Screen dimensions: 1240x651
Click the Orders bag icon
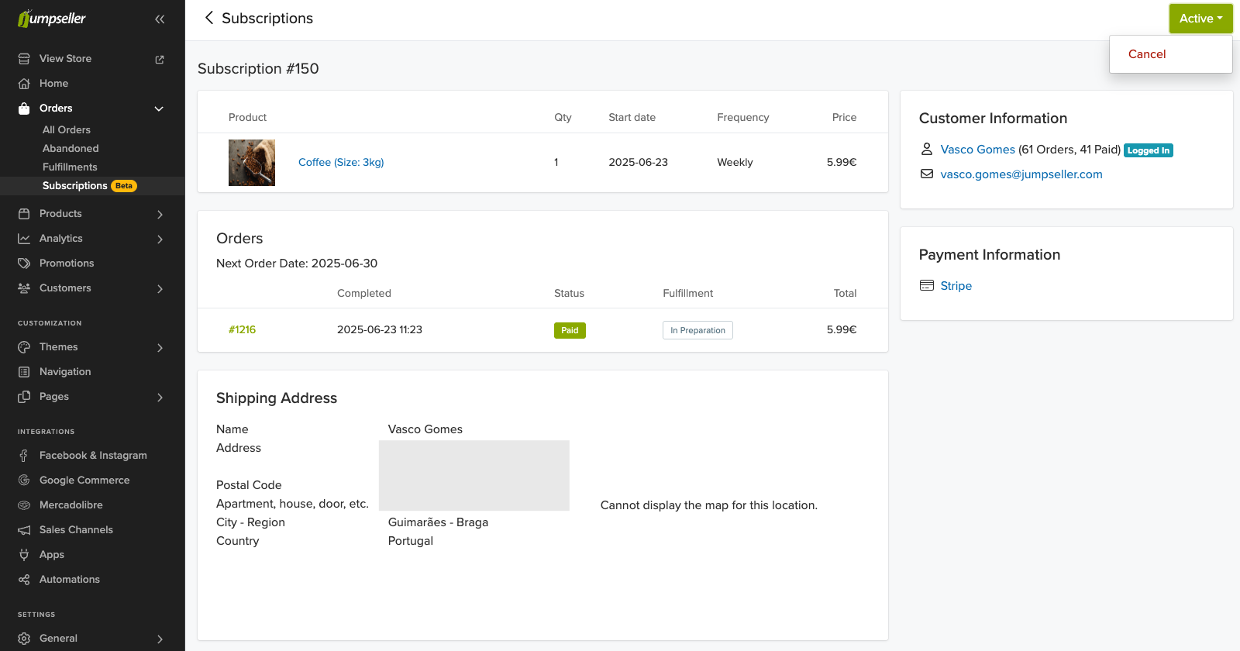(x=24, y=108)
